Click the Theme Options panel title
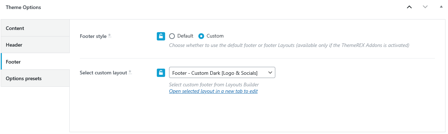 point(23,7)
